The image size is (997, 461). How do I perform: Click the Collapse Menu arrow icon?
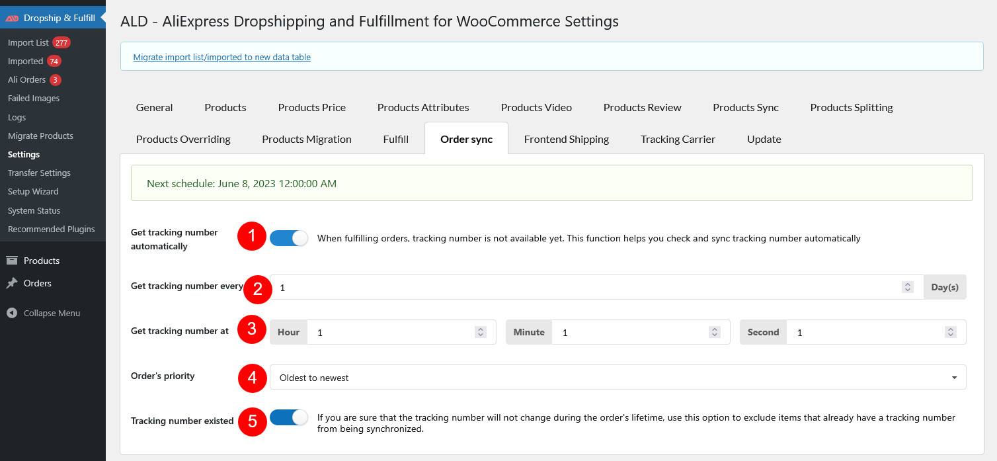12,313
